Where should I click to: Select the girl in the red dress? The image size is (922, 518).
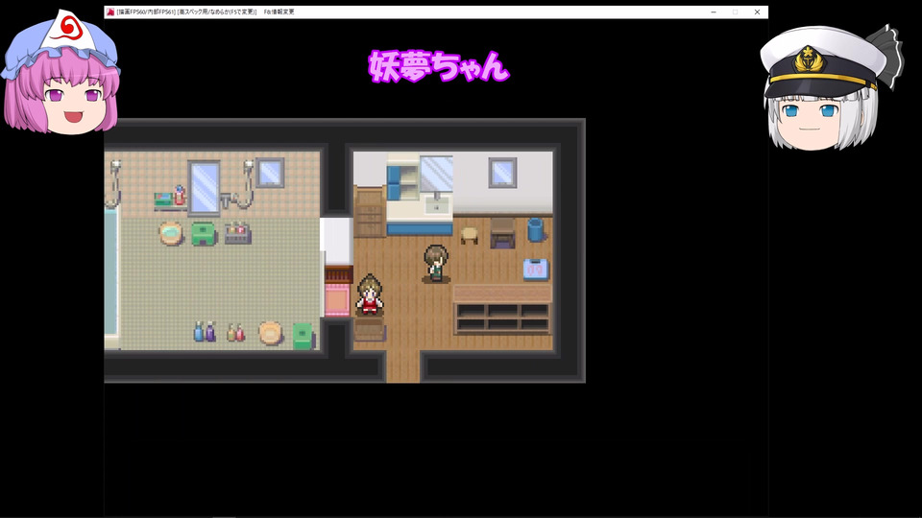[370, 294]
